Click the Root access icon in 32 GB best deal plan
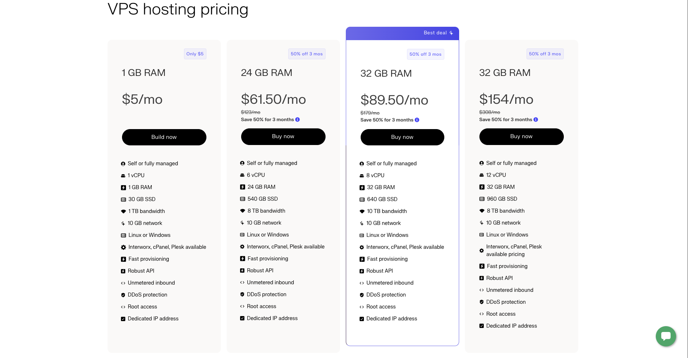Viewport: 688px width, 358px height. (362, 307)
